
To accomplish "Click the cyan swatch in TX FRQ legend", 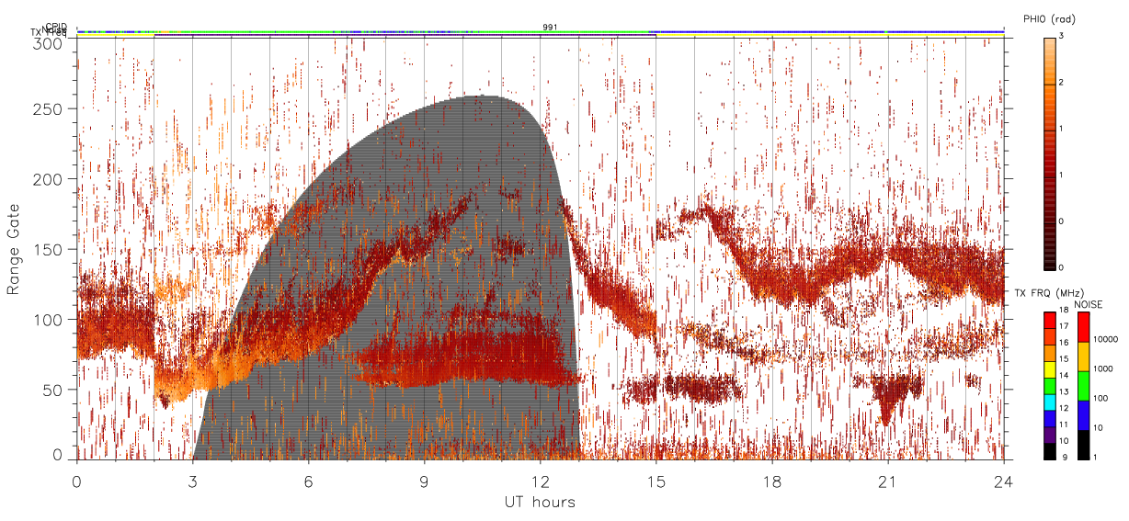I will 1049,402.
